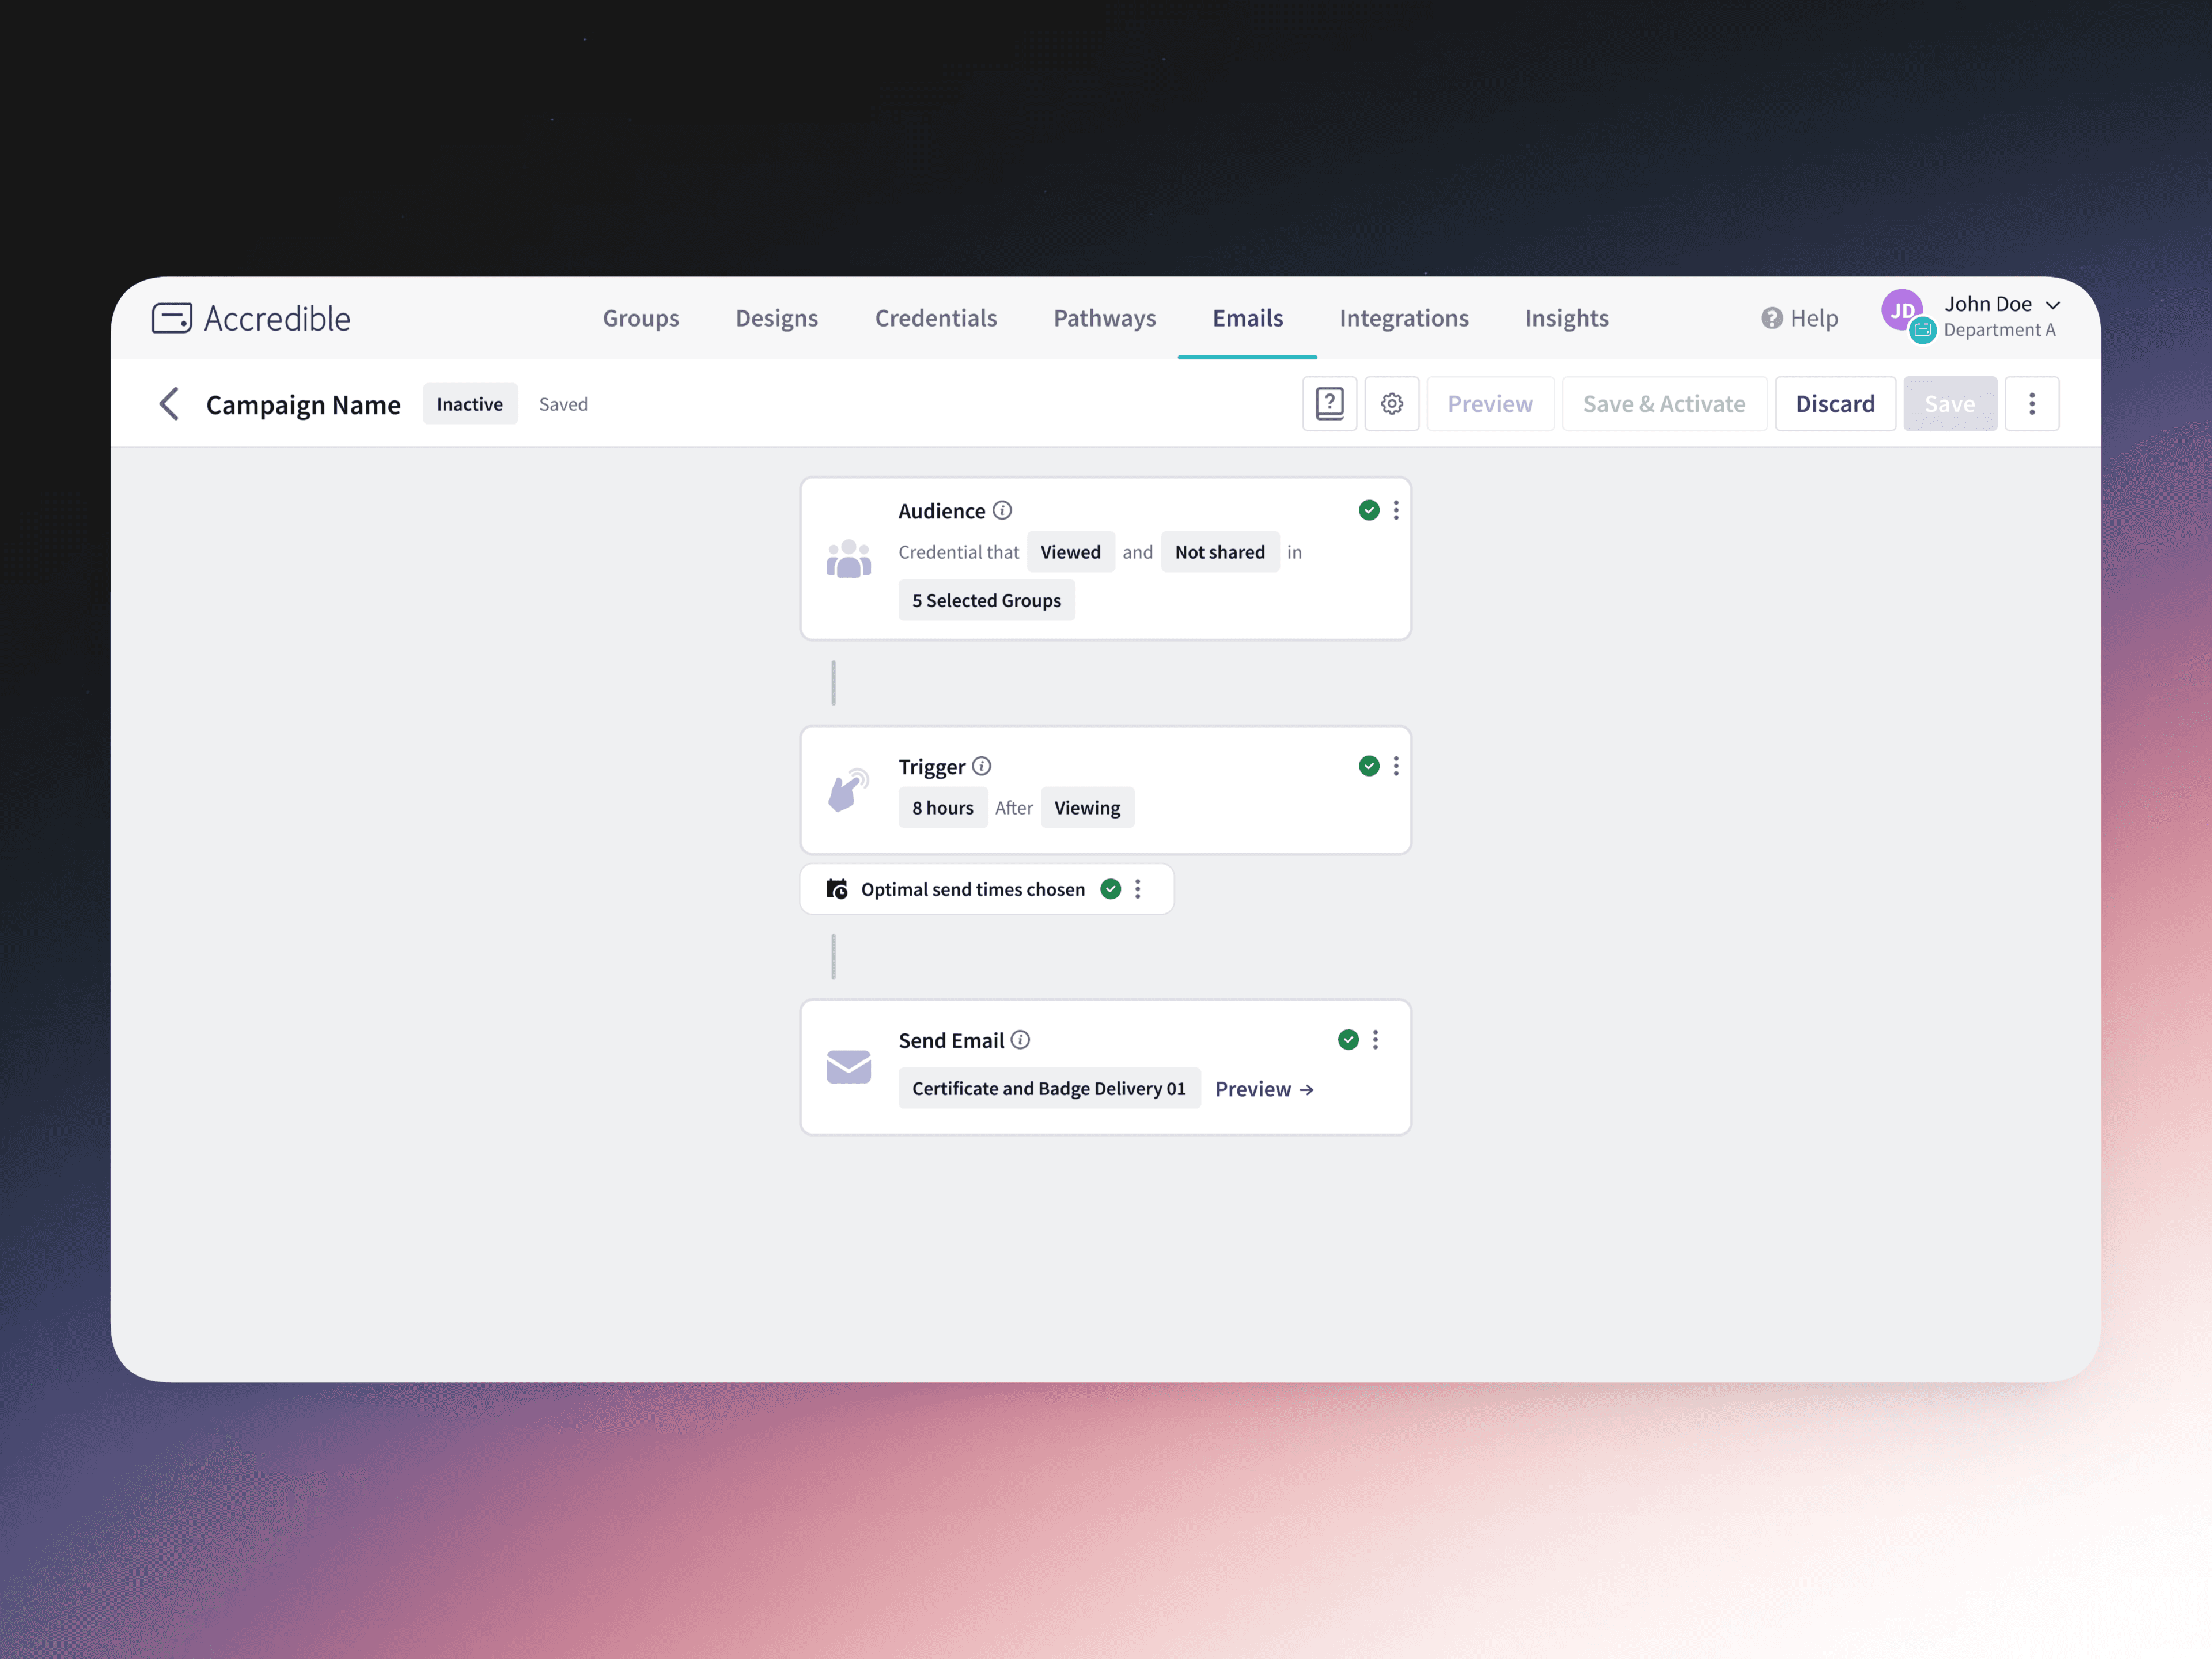Click the Send Email info icon
Viewport: 2212px width, 1659px height.
pyautogui.click(x=1020, y=1040)
